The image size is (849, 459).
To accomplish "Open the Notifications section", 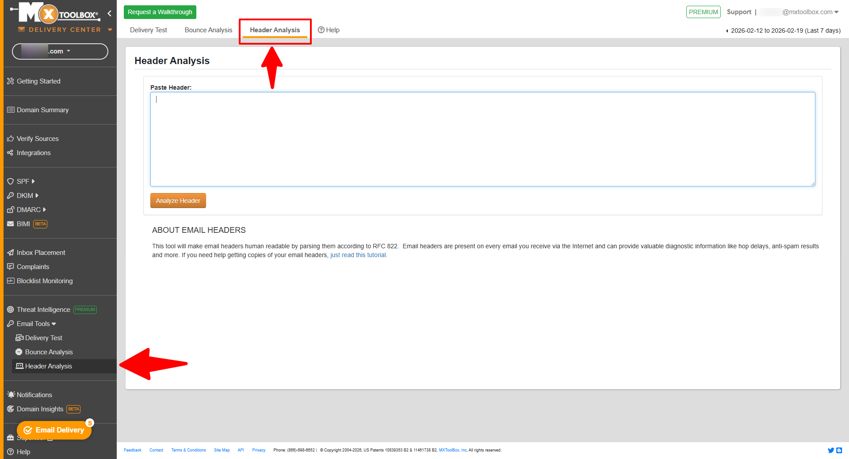I will (34, 395).
